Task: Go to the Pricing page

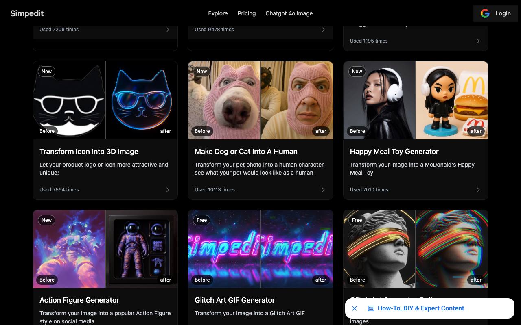Action: pyautogui.click(x=247, y=13)
